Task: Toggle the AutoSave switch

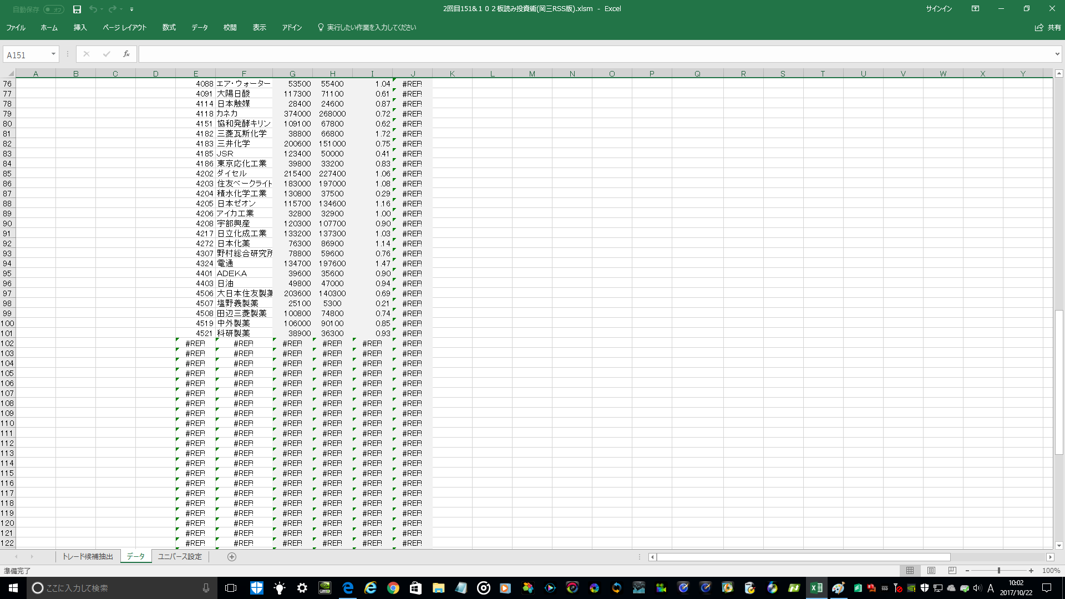Action: (53, 9)
